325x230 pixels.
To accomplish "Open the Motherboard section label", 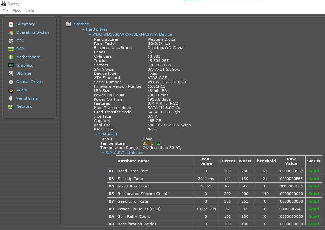I will pos(28,57).
